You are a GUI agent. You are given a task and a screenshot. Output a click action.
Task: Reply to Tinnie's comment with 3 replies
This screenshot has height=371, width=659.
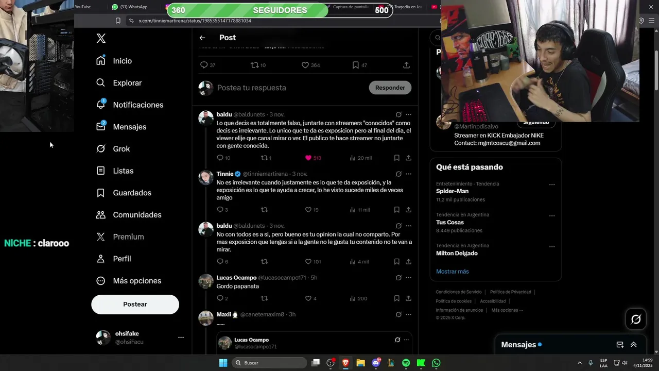(220, 210)
